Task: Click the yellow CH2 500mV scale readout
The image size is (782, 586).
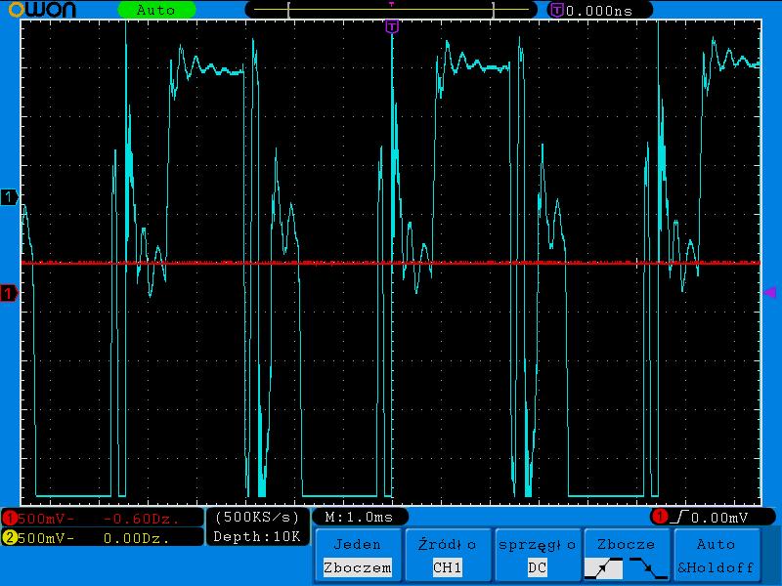Action: [x=46, y=538]
